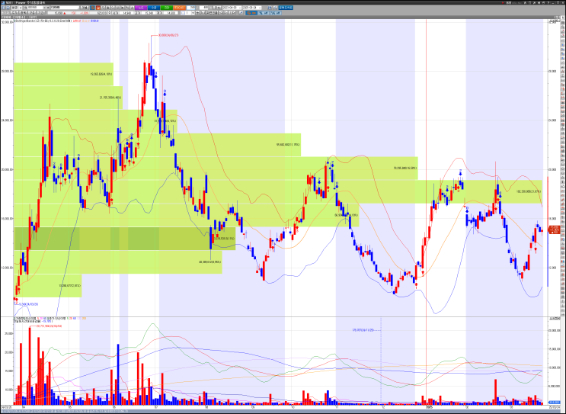This screenshot has width=566, height=414.
Task: Click the orange circular icon in the top toolbar
Action: 92,8
